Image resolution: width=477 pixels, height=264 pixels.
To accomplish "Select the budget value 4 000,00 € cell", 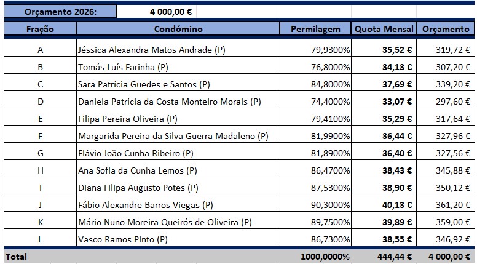I will (156, 12).
